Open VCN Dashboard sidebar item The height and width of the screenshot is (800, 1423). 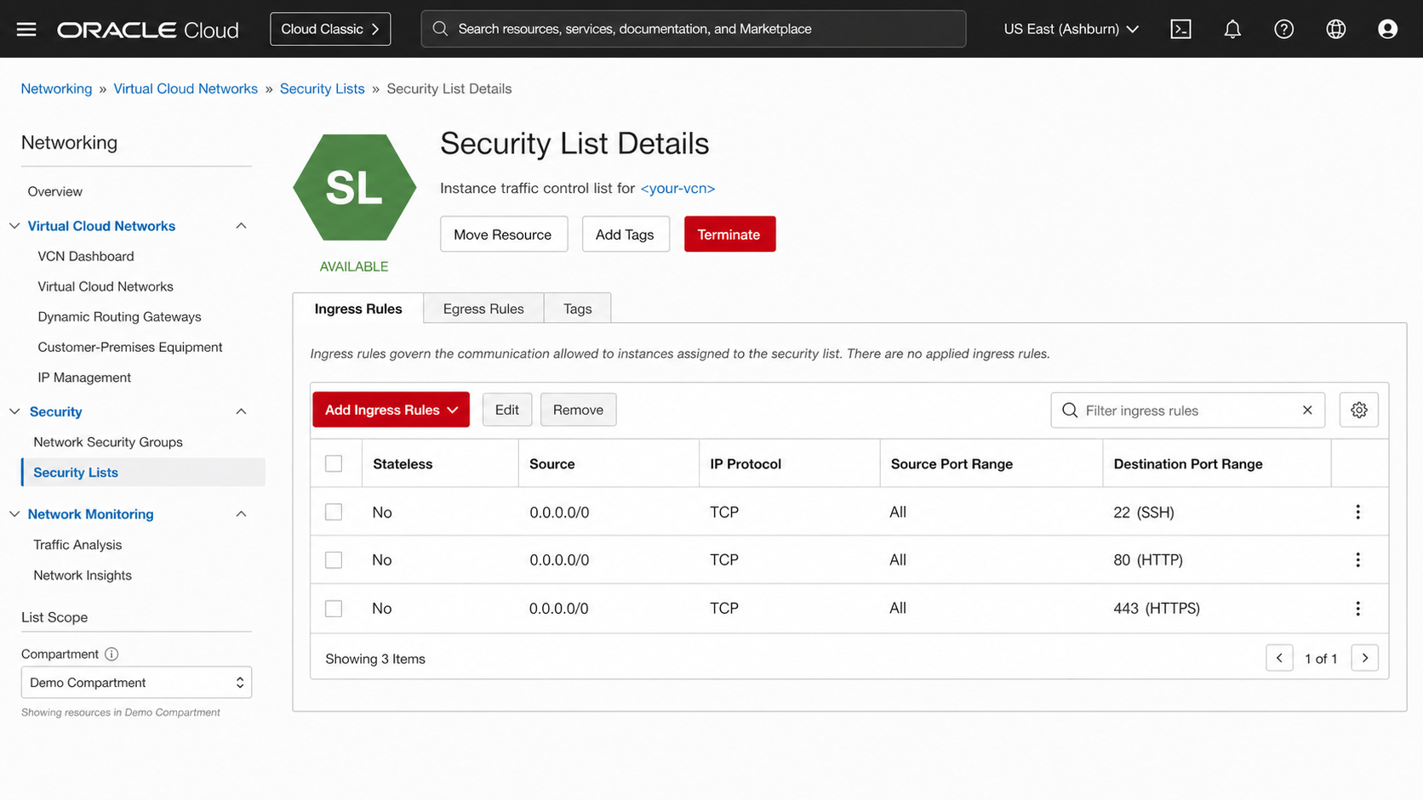point(86,257)
